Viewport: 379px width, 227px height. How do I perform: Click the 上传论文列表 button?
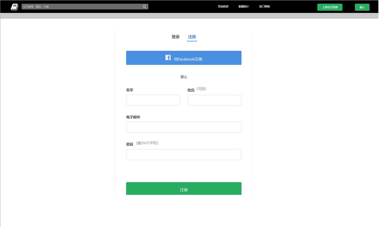click(330, 7)
